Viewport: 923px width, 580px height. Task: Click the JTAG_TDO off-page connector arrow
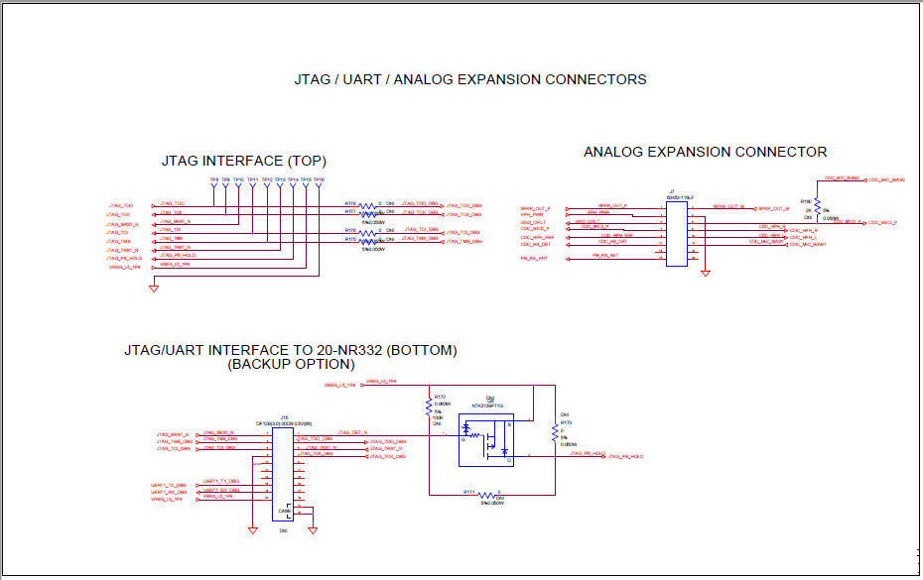(153, 206)
